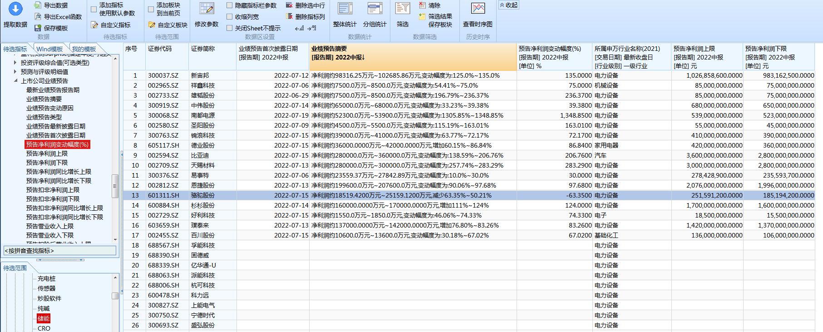This screenshot has height=332, width=823.
Task: Click the 清除 clear filter icon
Action: click(x=423, y=5)
